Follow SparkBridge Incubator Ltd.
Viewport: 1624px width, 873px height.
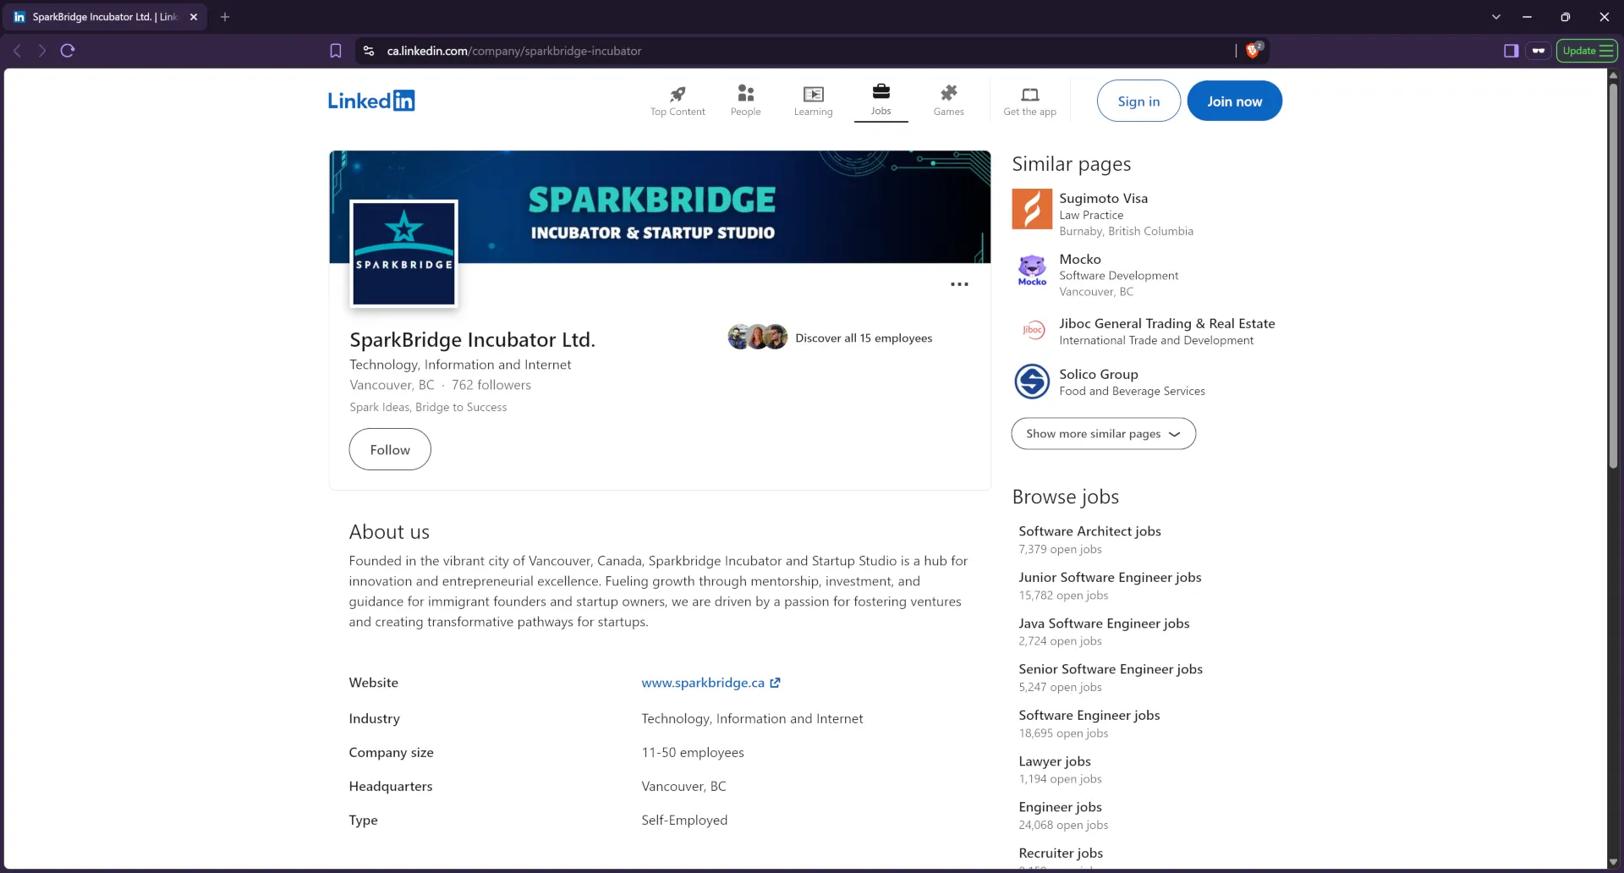tap(390, 449)
